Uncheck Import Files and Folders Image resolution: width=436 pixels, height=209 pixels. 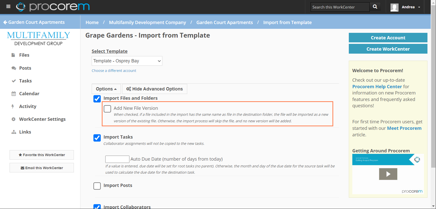97,99
